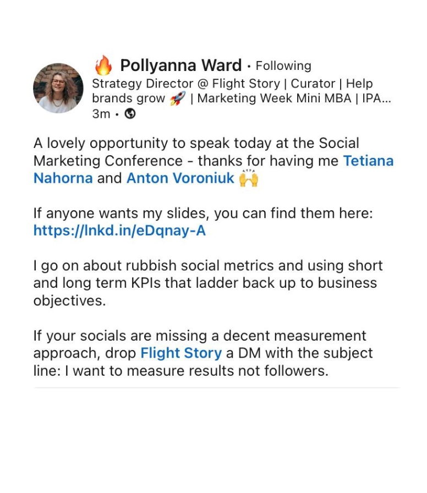Click the Following status label

(x=283, y=66)
